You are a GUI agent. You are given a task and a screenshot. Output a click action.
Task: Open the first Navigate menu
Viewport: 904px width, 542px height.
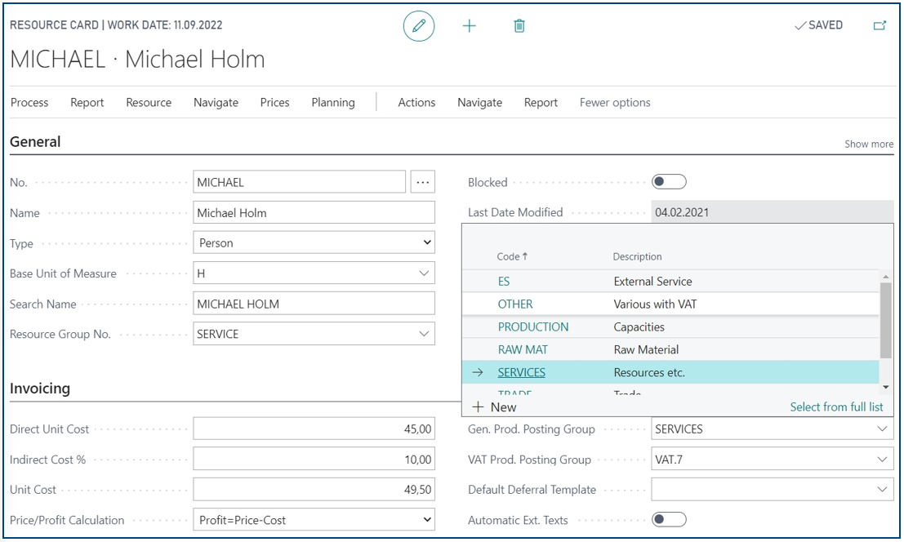pyautogui.click(x=216, y=103)
